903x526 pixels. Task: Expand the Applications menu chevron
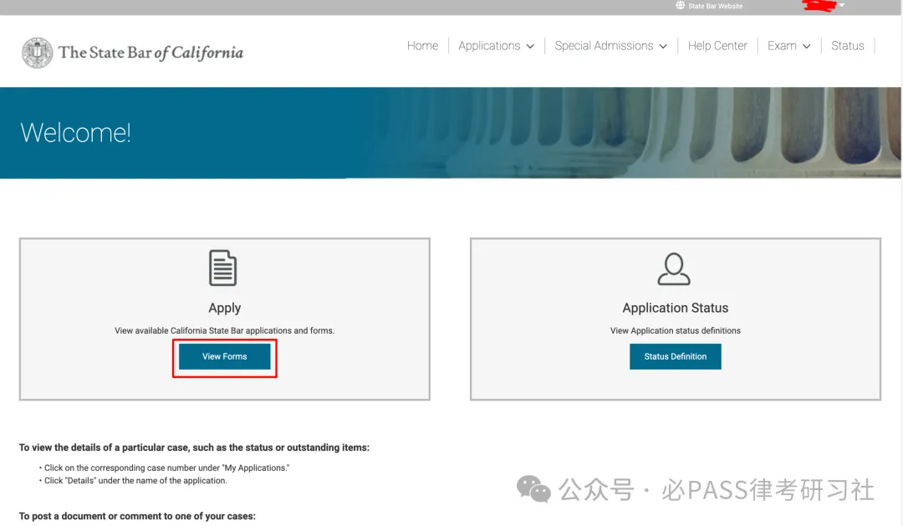[530, 46]
